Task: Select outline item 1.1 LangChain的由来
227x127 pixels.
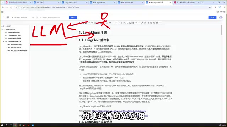Action: click(12, 32)
